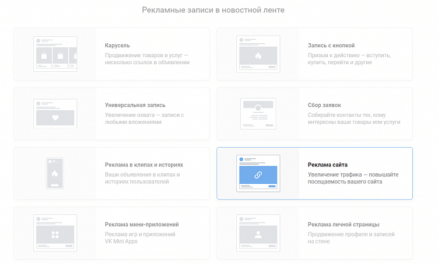Click the Запись с кнопкой preview icon
This screenshot has width=438, height=265.
(x=258, y=54)
